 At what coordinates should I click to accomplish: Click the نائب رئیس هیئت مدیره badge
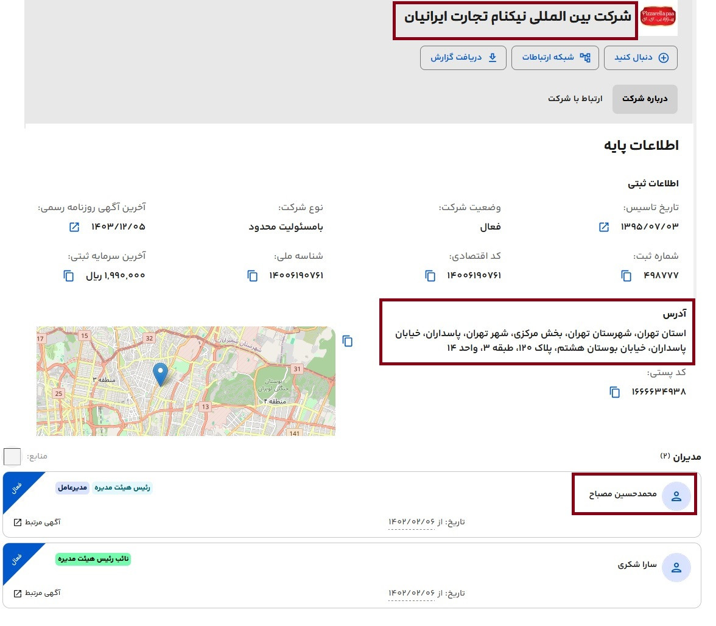pyautogui.click(x=93, y=559)
